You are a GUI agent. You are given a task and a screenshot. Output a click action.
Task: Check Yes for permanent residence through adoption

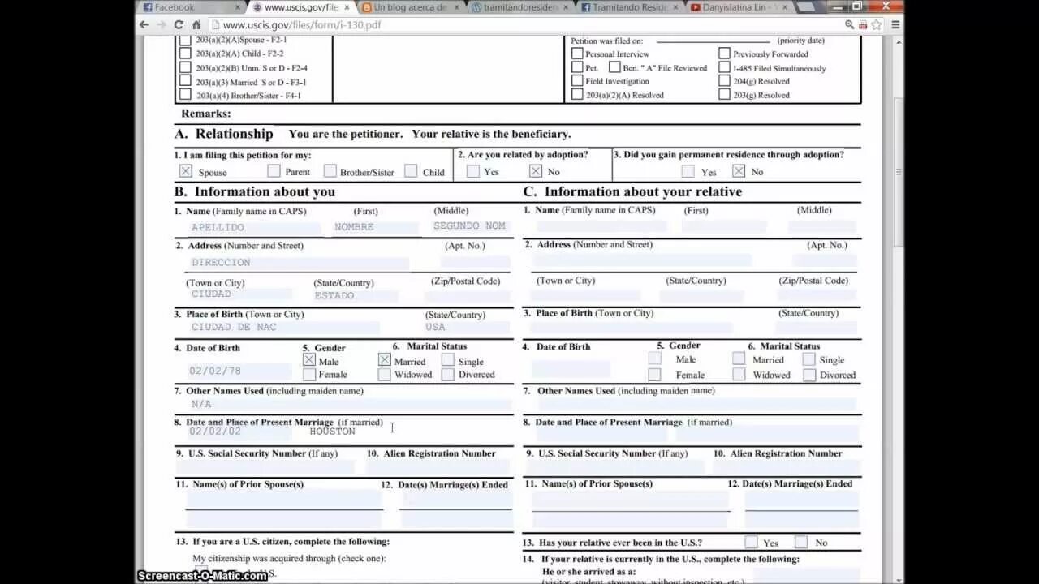(688, 171)
